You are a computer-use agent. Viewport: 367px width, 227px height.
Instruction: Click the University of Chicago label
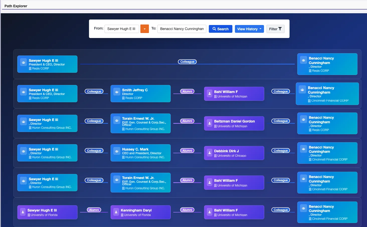(x=232, y=156)
